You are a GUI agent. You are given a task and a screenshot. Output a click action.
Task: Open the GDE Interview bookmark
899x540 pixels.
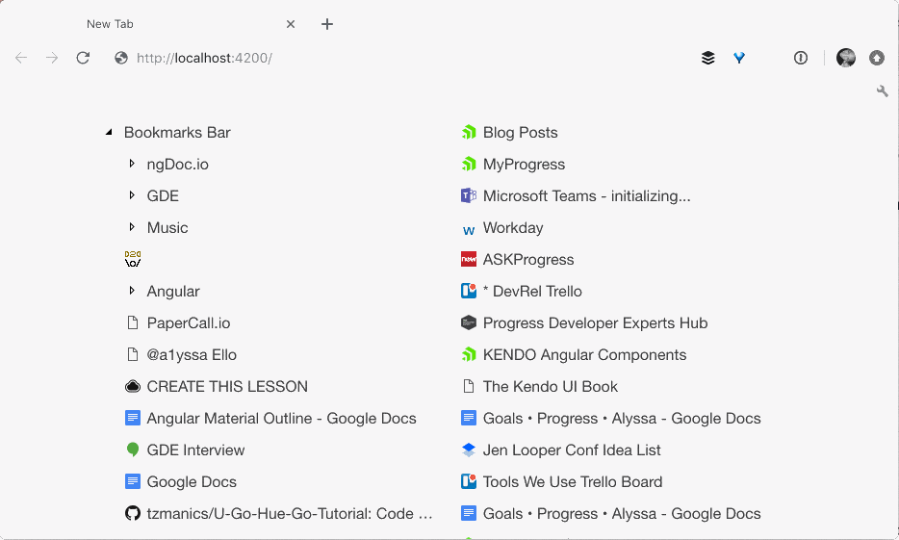195,450
